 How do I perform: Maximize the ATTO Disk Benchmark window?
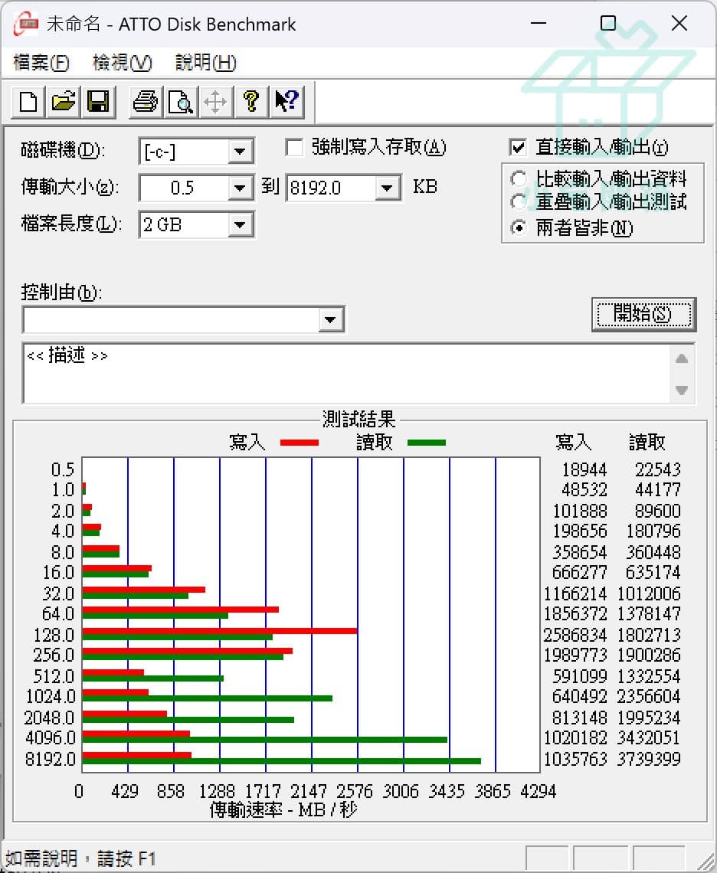(x=608, y=24)
